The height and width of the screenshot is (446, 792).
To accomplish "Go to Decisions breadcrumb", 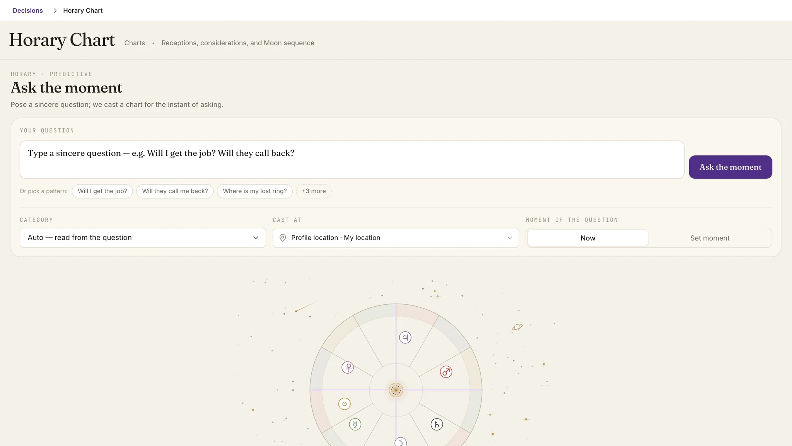I will 28,10.
